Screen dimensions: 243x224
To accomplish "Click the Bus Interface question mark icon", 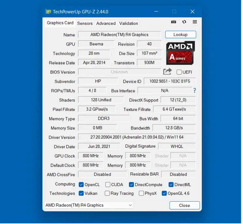I will [195, 90].
